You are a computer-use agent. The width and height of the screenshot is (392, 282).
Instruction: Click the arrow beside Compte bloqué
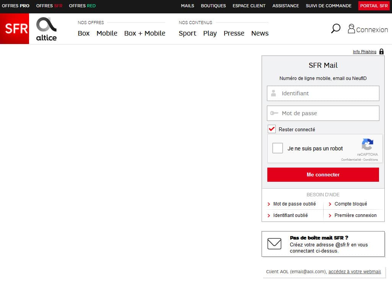(x=330, y=204)
